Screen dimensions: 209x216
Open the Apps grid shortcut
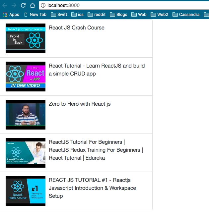(11, 15)
